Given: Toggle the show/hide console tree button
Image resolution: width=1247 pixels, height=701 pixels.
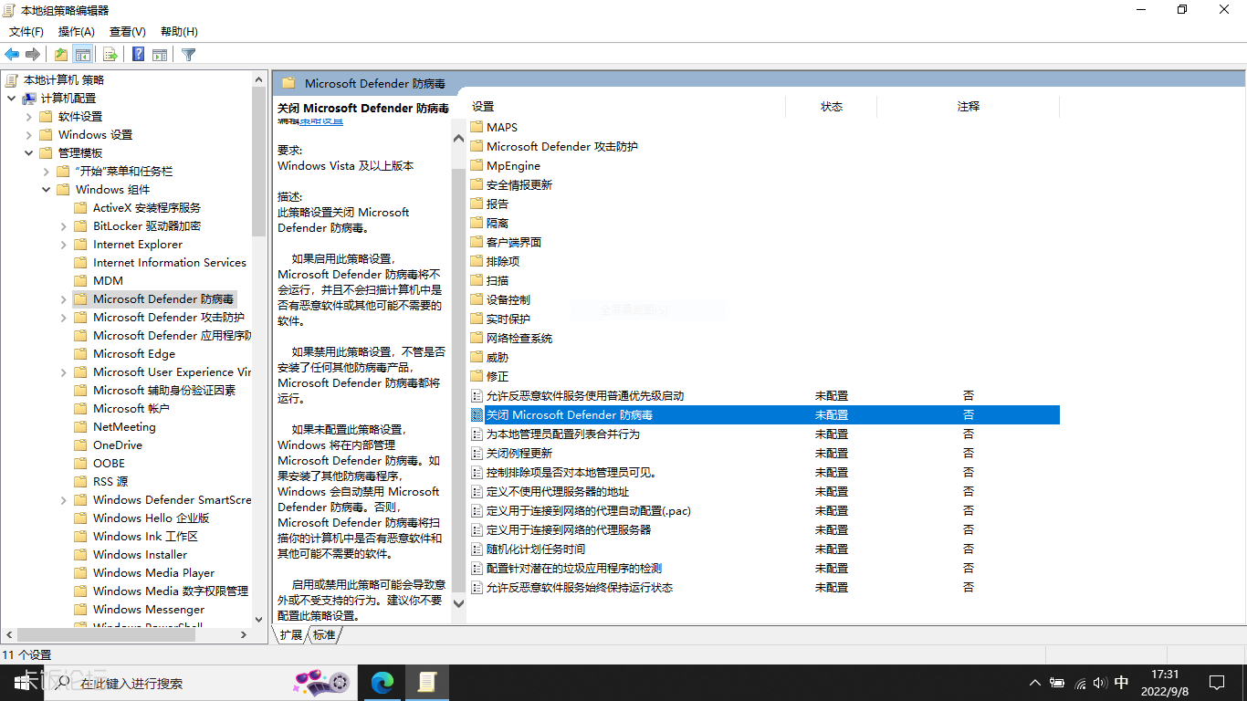Looking at the screenshot, I should 83,55.
